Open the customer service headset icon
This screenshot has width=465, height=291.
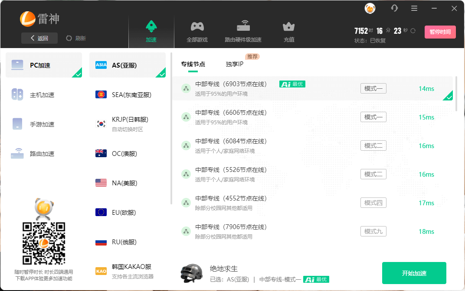coord(394,8)
